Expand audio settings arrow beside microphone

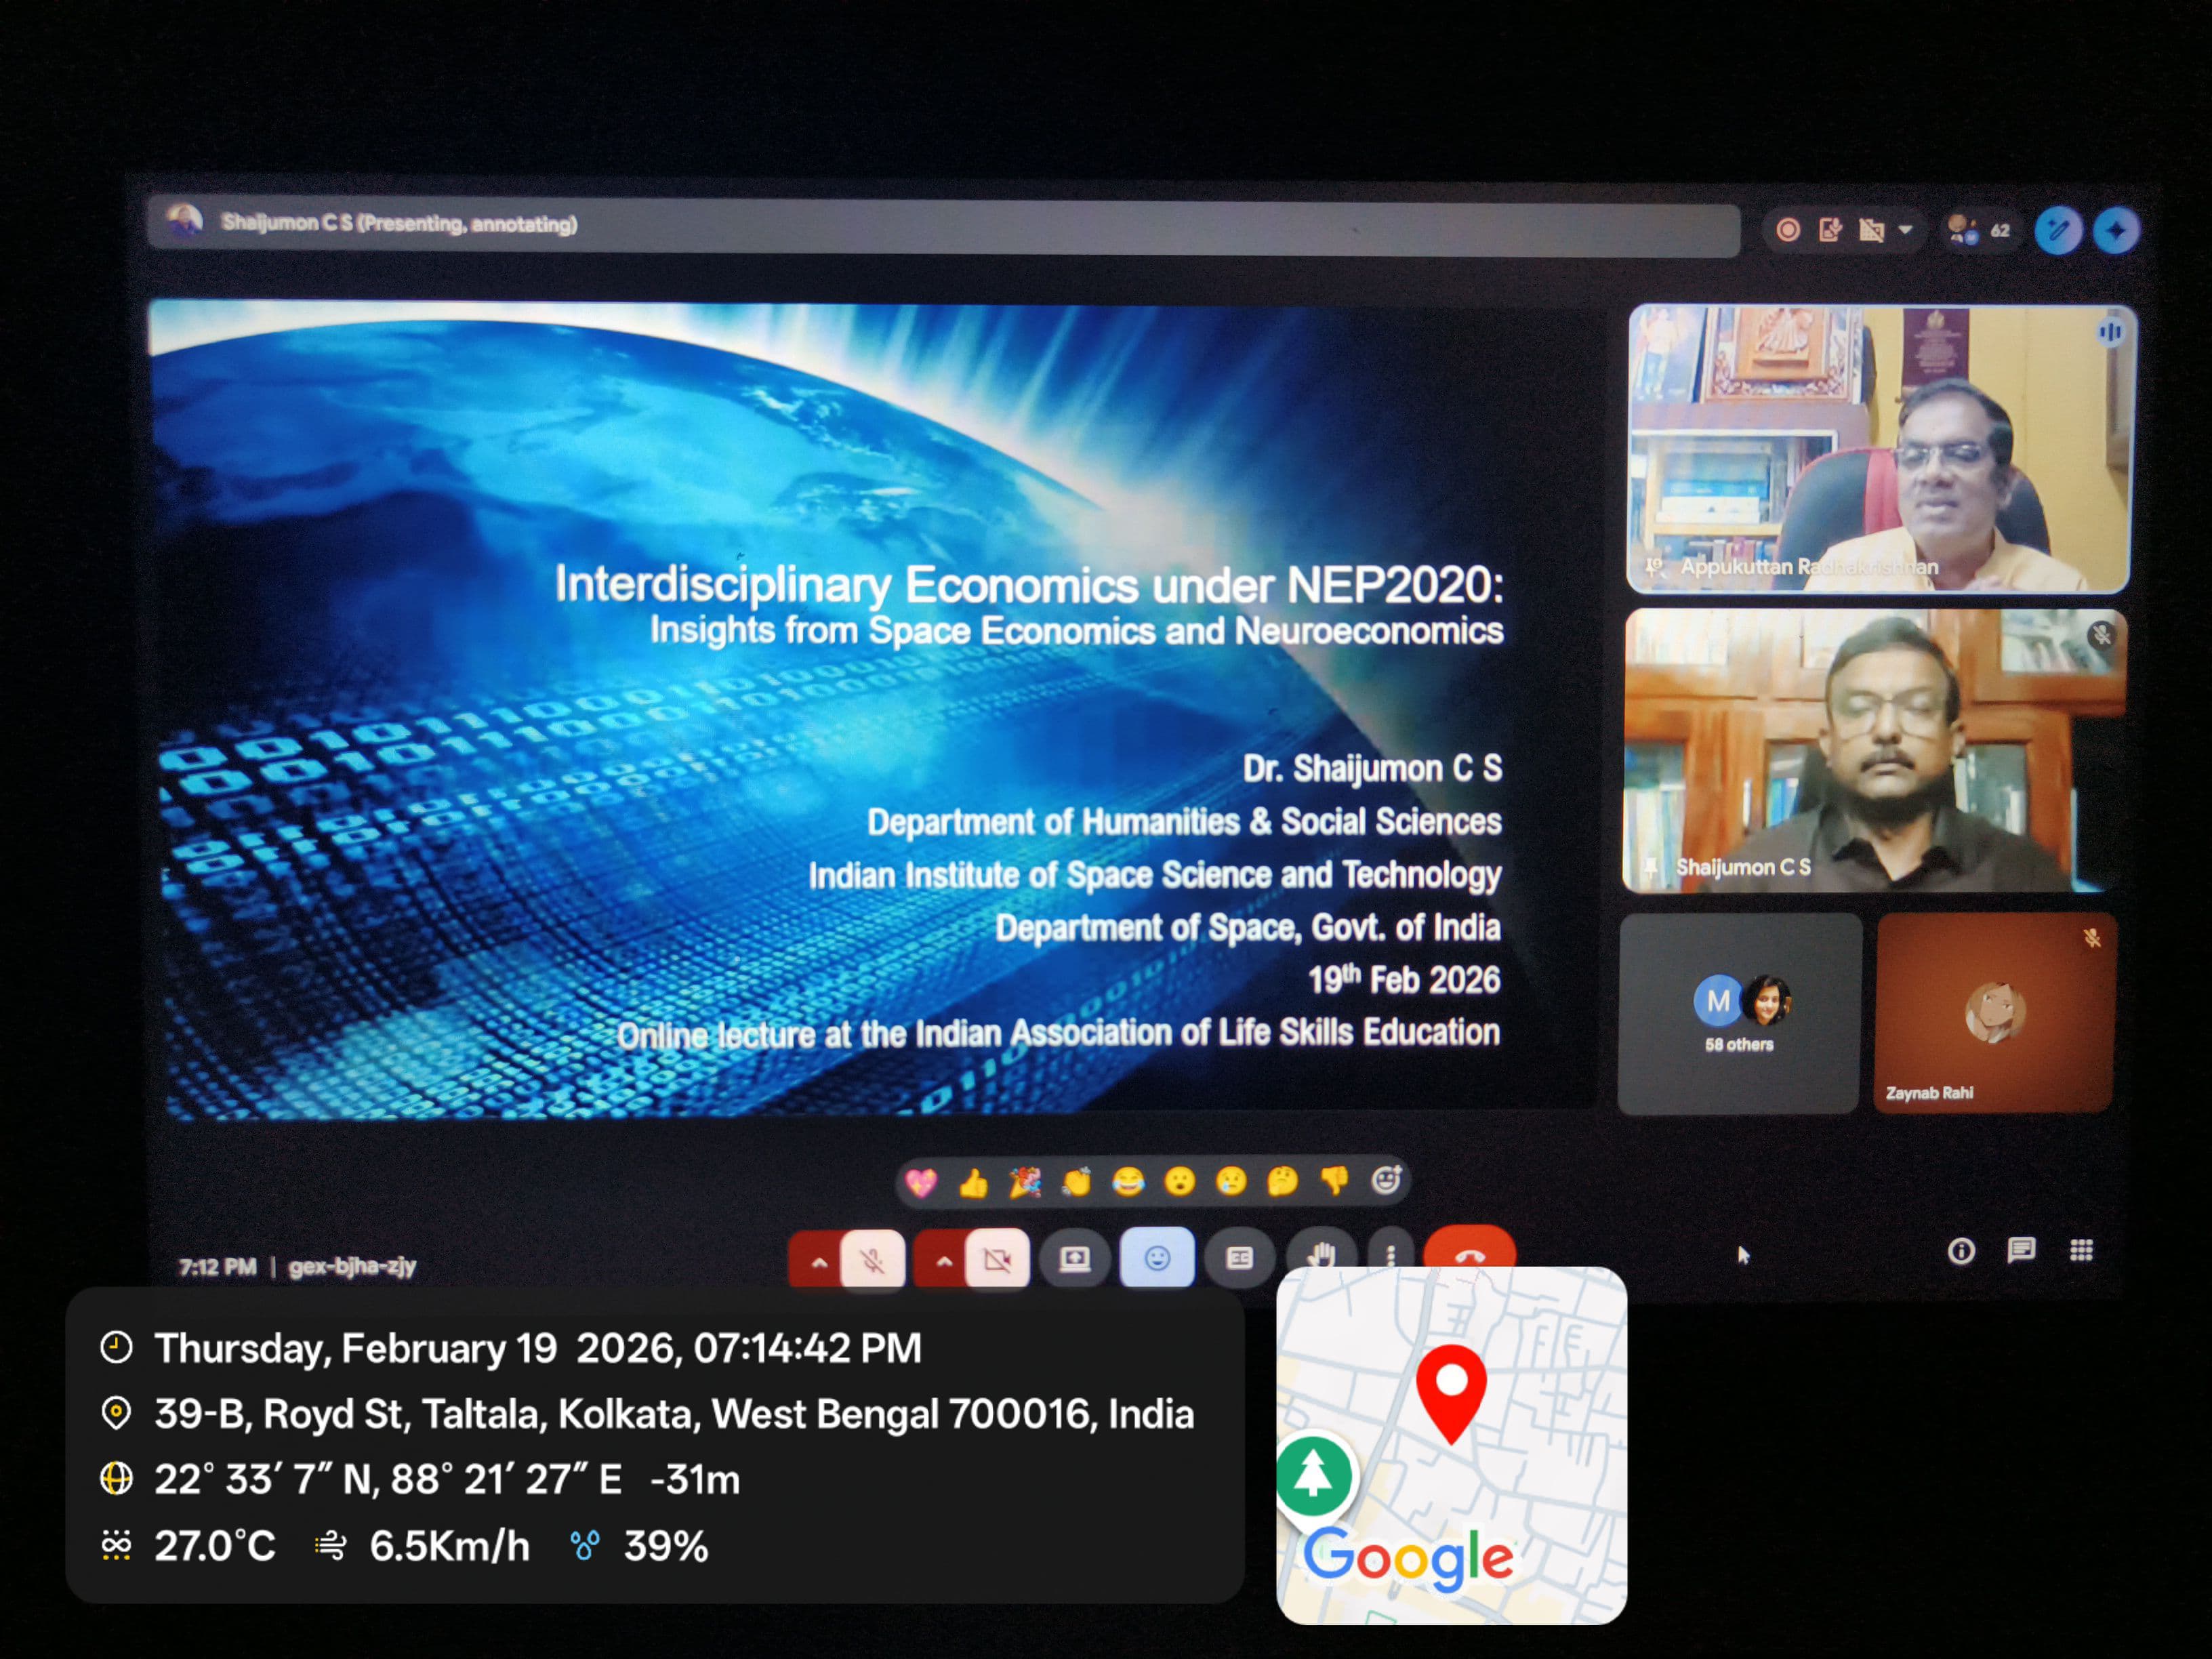819,1262
